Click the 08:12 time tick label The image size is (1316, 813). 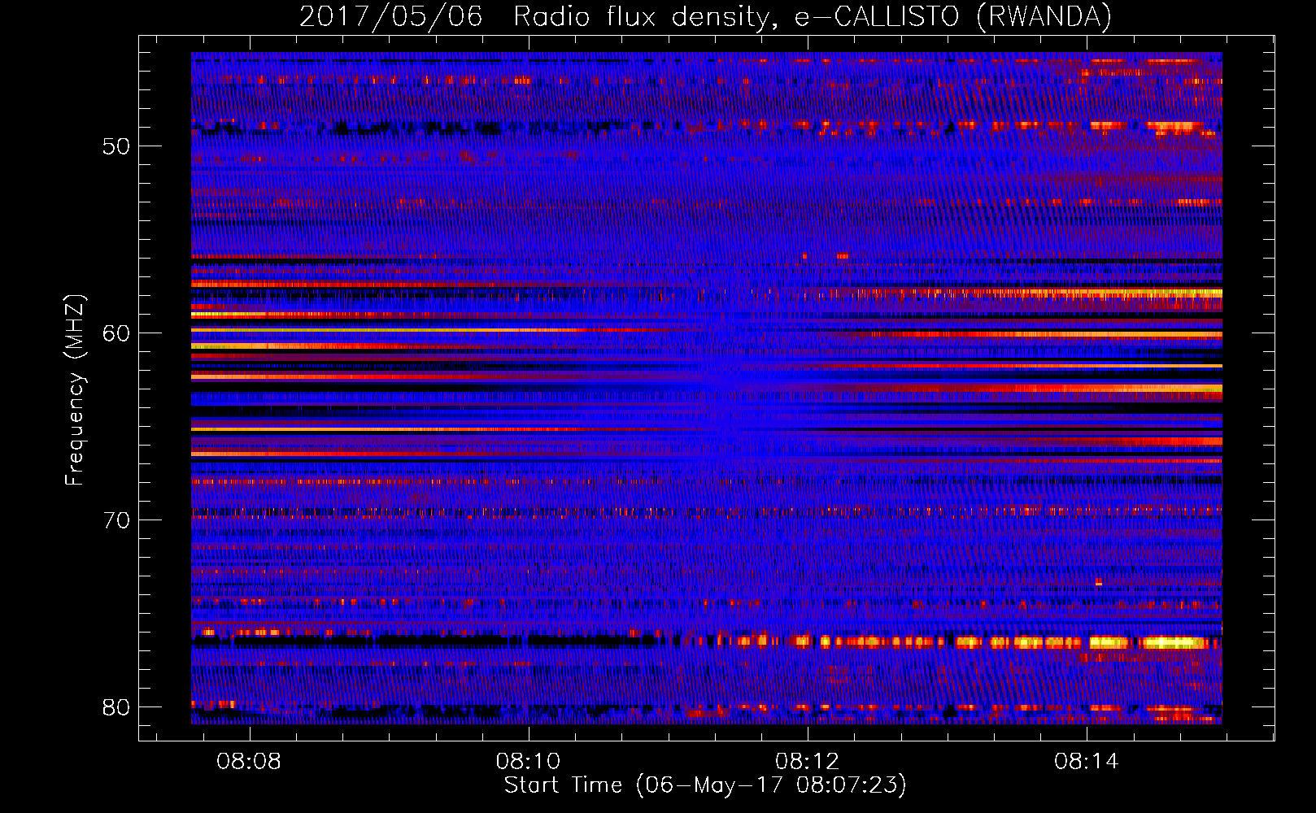click(x=807, y=761)
